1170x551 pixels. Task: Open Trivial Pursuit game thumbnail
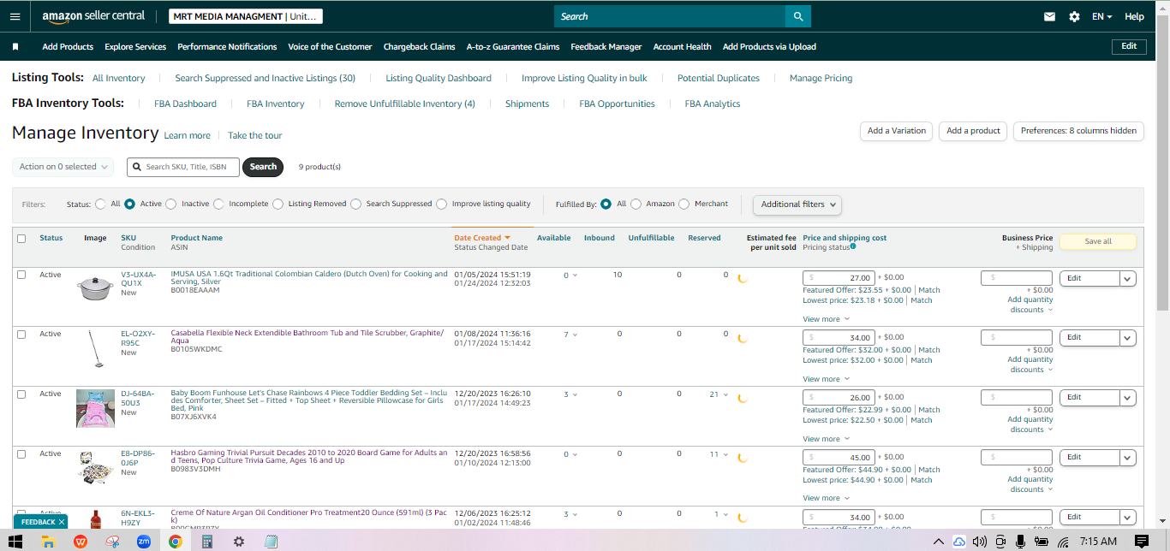coord(95,467)
